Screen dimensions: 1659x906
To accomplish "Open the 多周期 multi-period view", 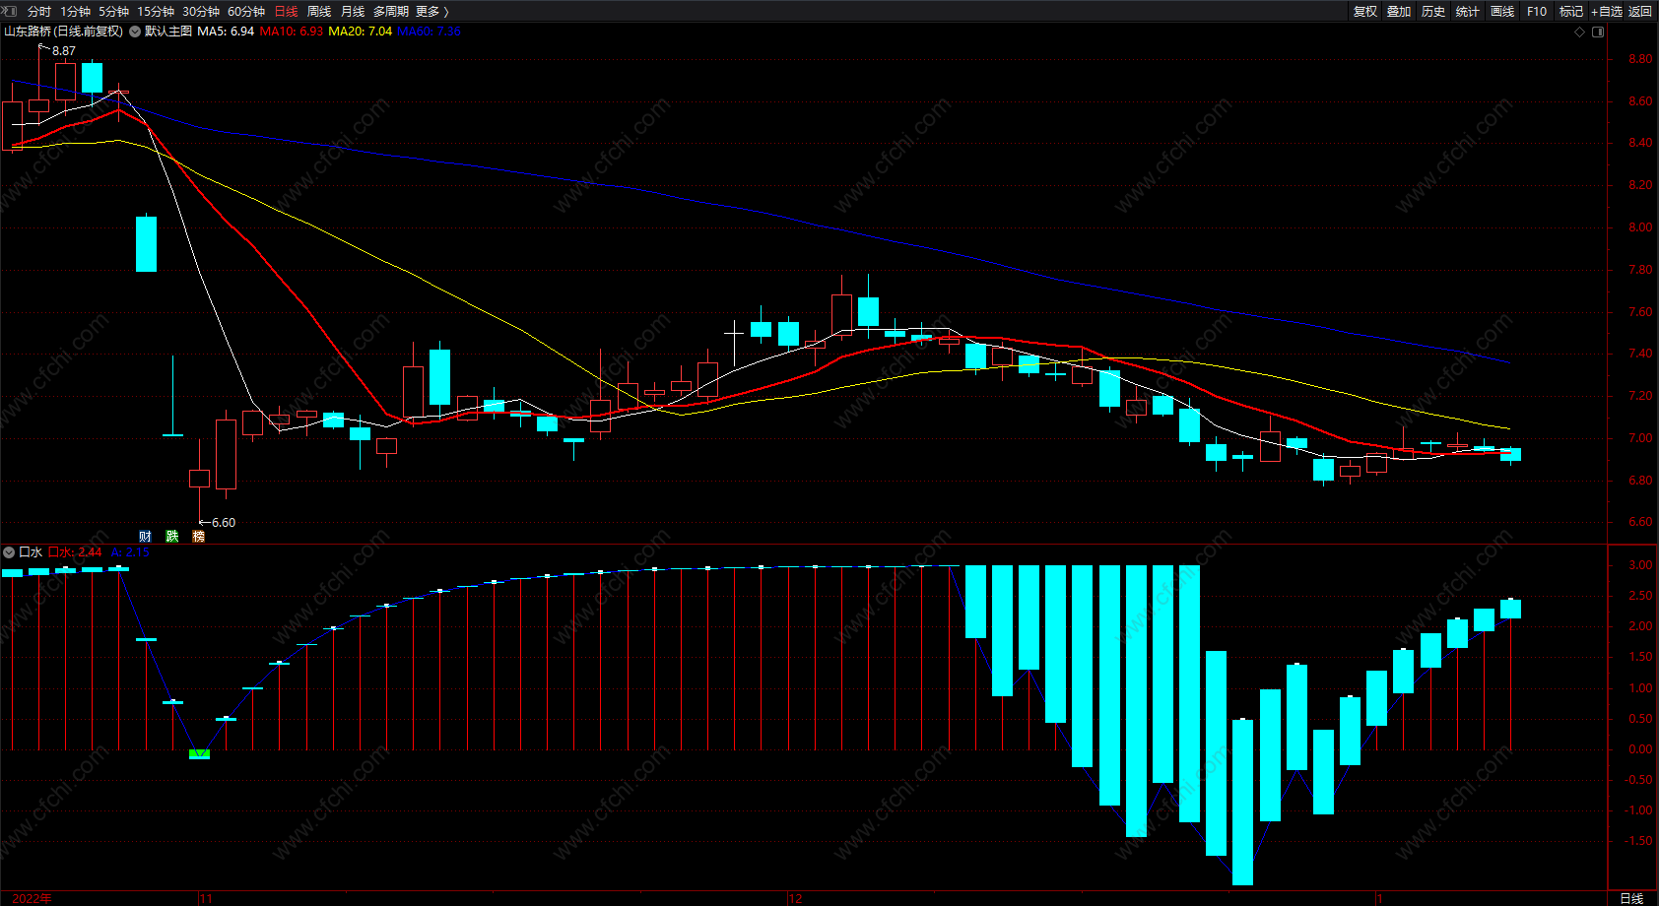I will coord(391,12).
